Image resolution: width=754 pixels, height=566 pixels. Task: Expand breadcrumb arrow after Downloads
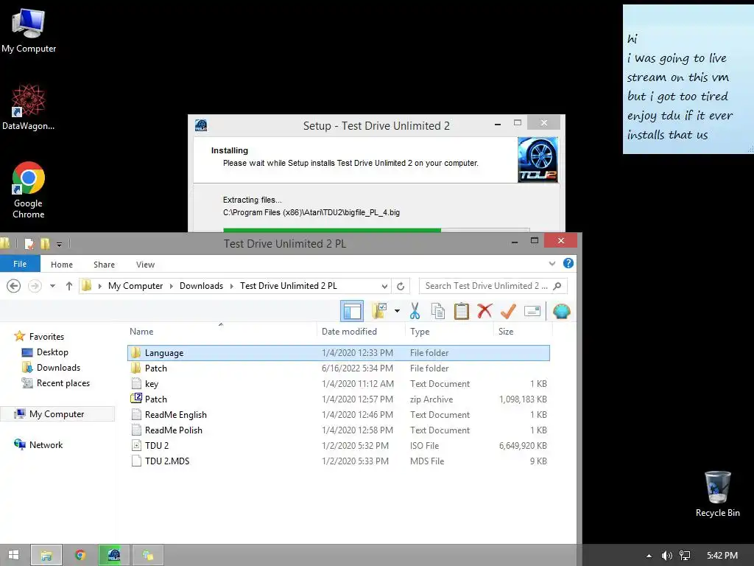[x=231, y=287]
